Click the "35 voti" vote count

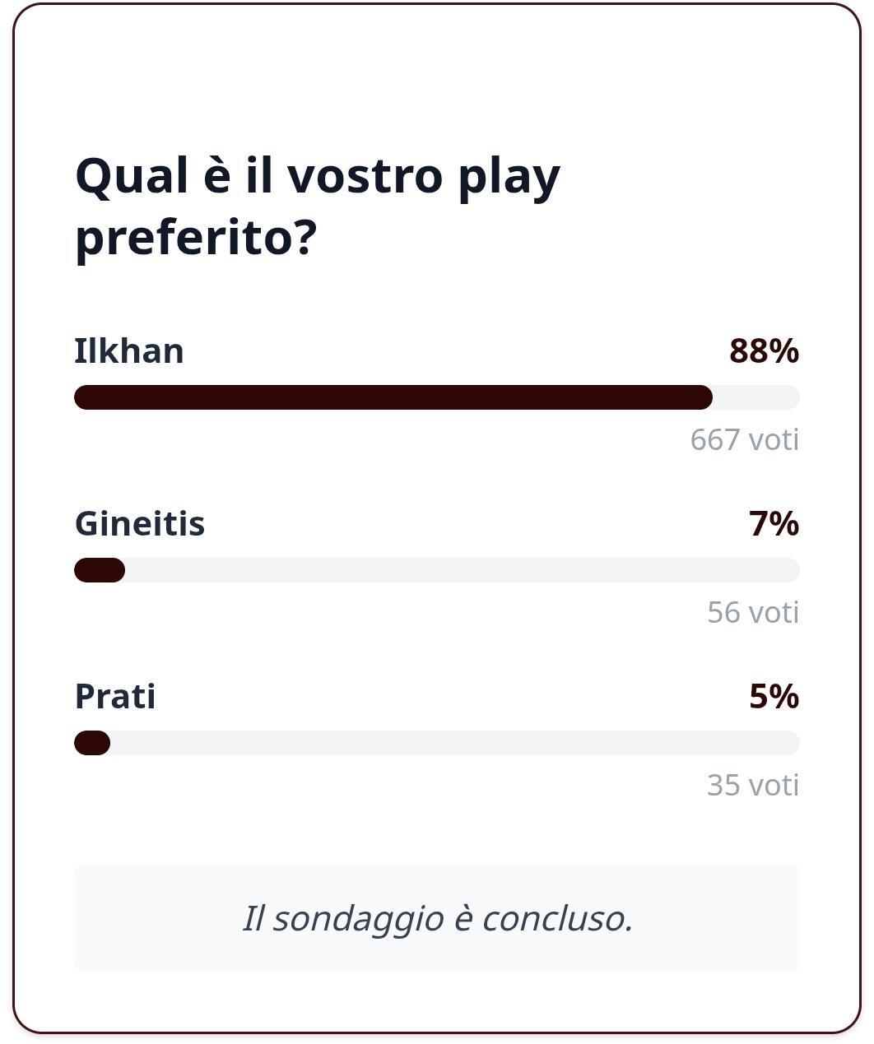[x=753, y=786]
